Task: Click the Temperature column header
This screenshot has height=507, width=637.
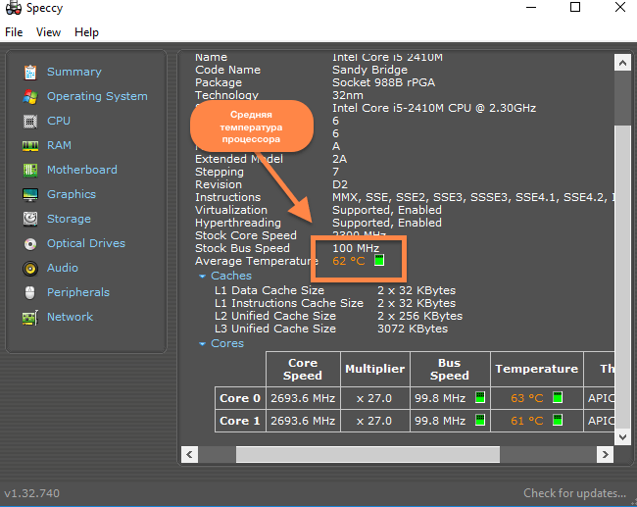Action: pyautogui.click(x=537, y=369)
